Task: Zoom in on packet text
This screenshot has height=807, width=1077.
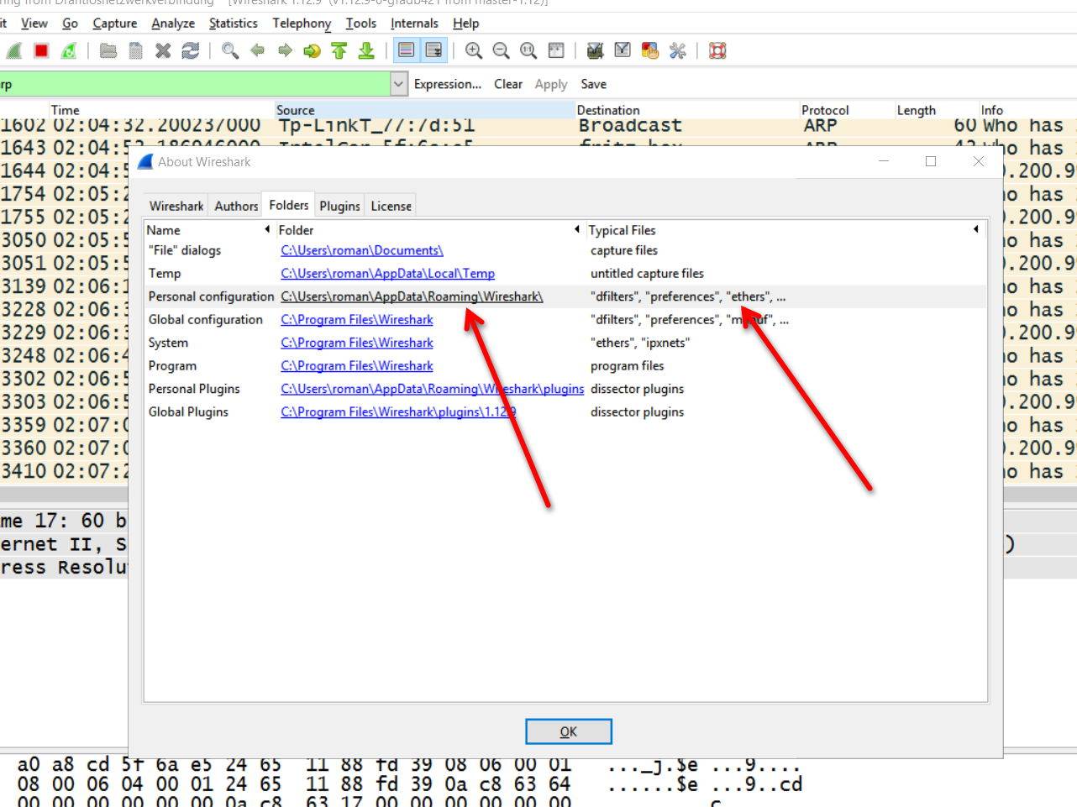Action: point(474,51)
